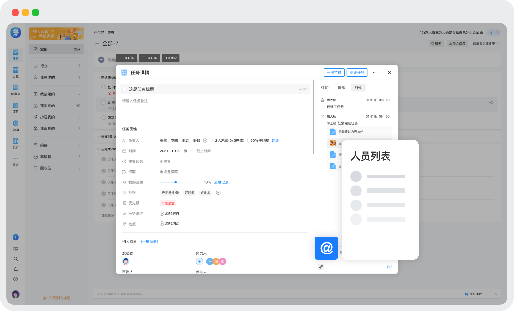This screenshot has width=514, height=311.
Task: Collapse the 已完成 task group
Action: tap(99, 149)
